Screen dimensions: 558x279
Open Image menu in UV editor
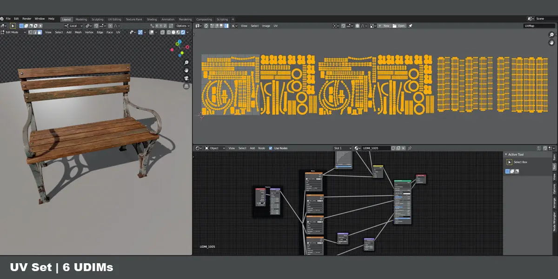coord(266,26)
